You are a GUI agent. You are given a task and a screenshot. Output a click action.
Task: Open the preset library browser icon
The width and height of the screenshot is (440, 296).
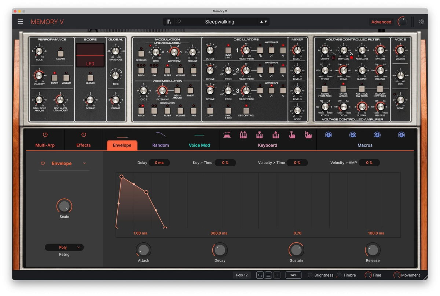(x=169, y=22)
